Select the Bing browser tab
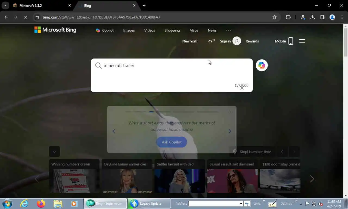This screenshot has width=348, height=209. [x=107, y=5]
